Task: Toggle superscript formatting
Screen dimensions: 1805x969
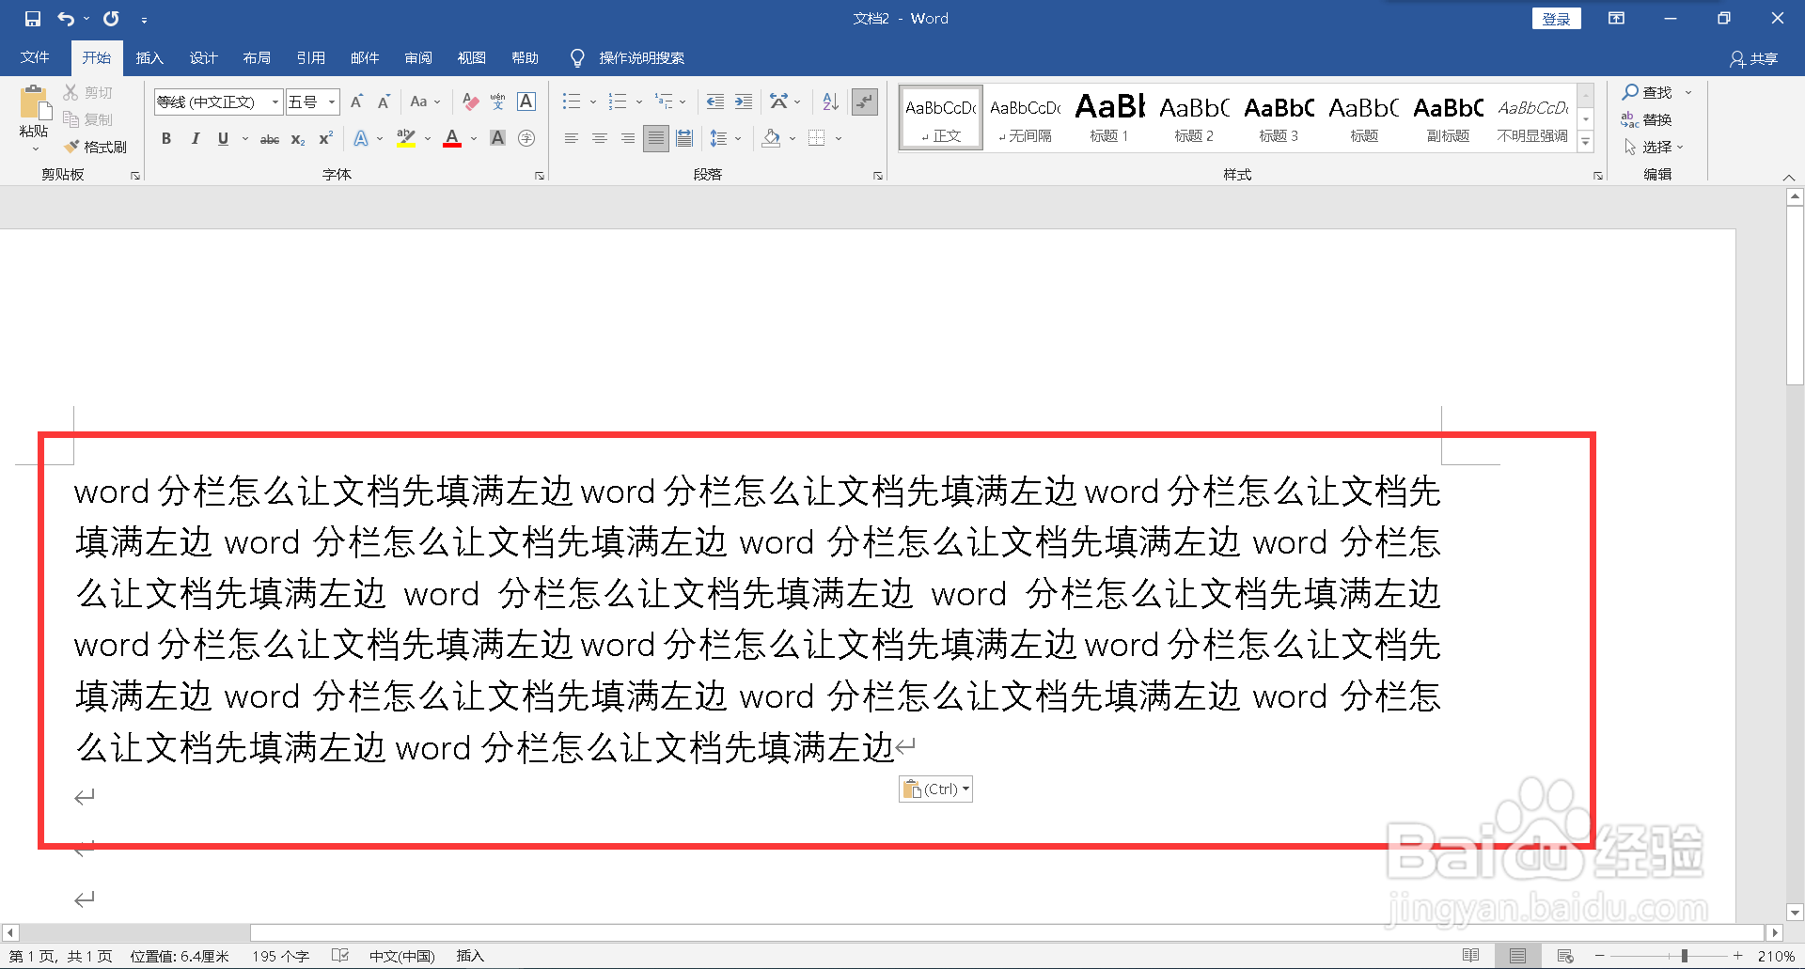Action: 326,138
